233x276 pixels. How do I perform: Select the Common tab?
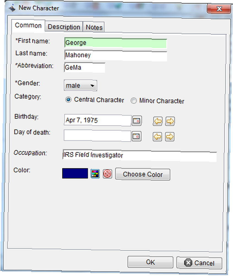(x=28, y=26)
